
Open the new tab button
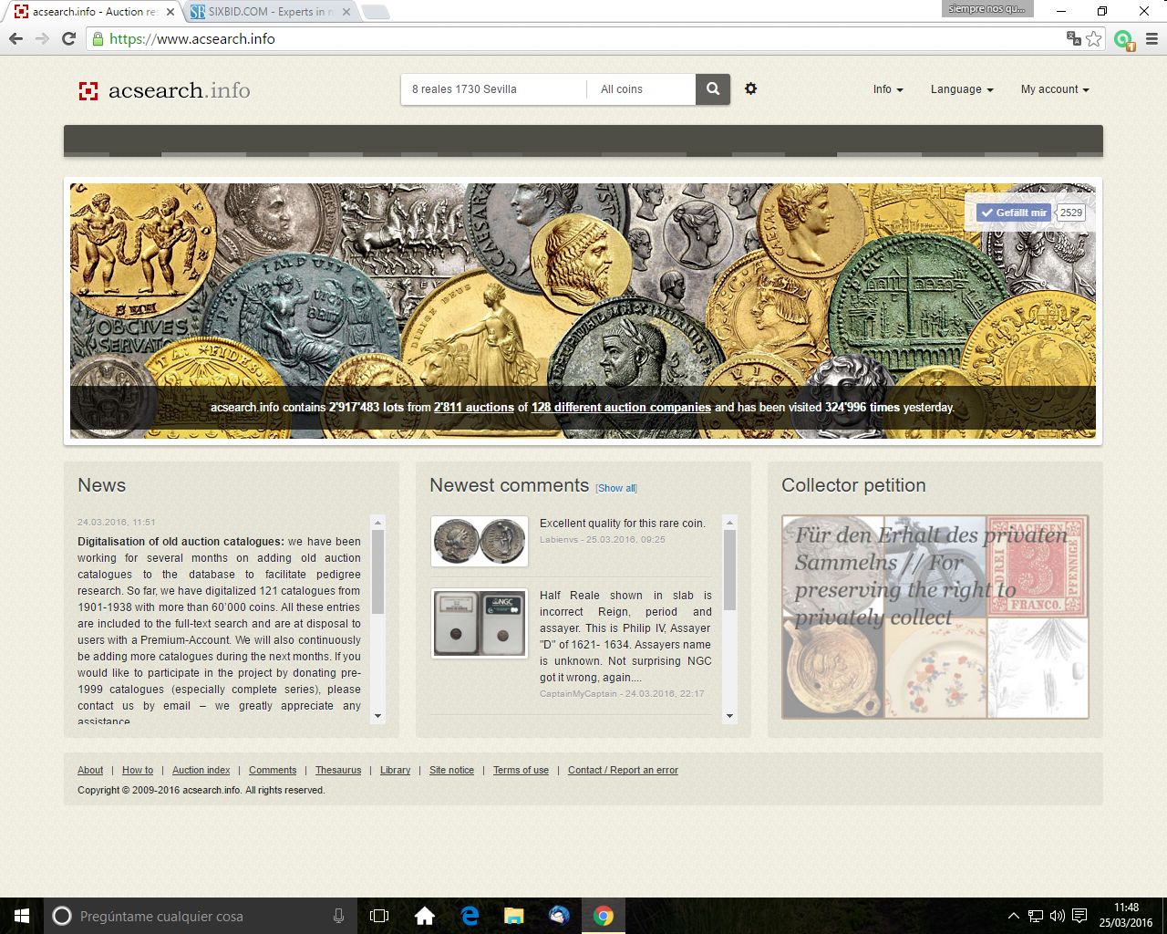click(x=375, y=12)
